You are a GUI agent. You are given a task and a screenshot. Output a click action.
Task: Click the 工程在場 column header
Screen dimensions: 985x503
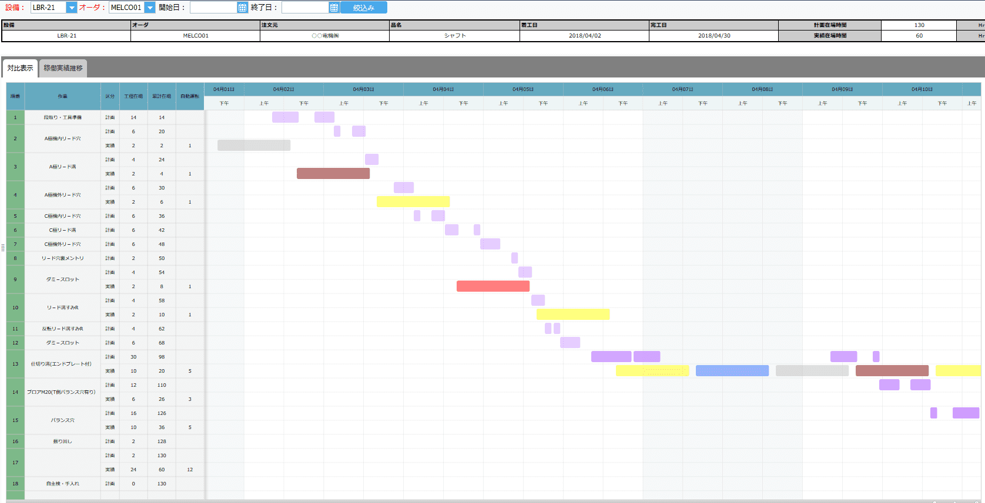point(133,96)
